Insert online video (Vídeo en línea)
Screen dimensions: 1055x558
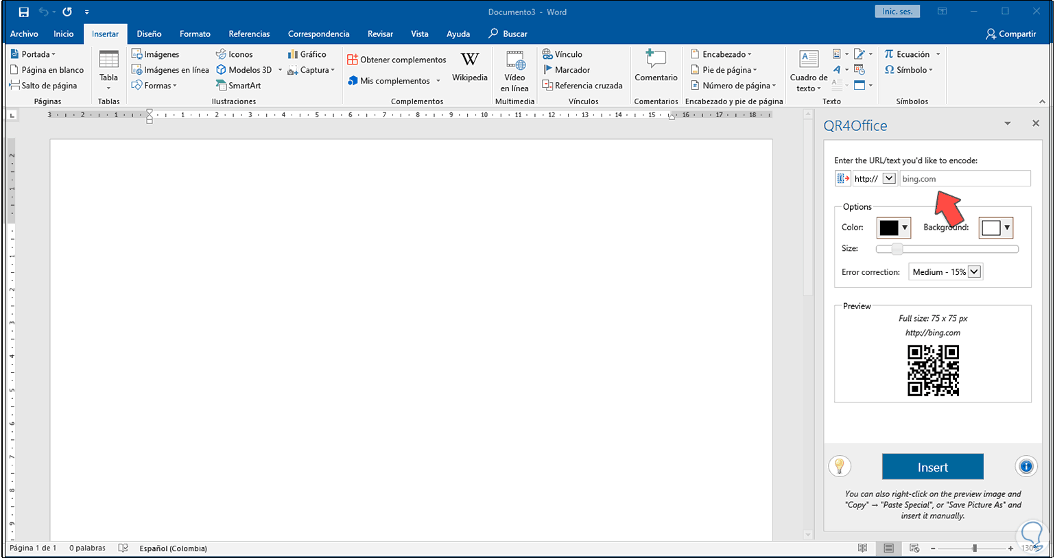(x=514, y=73)
